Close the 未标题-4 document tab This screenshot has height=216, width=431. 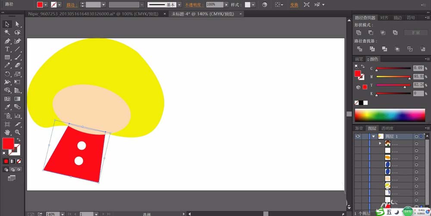point(240,14)
